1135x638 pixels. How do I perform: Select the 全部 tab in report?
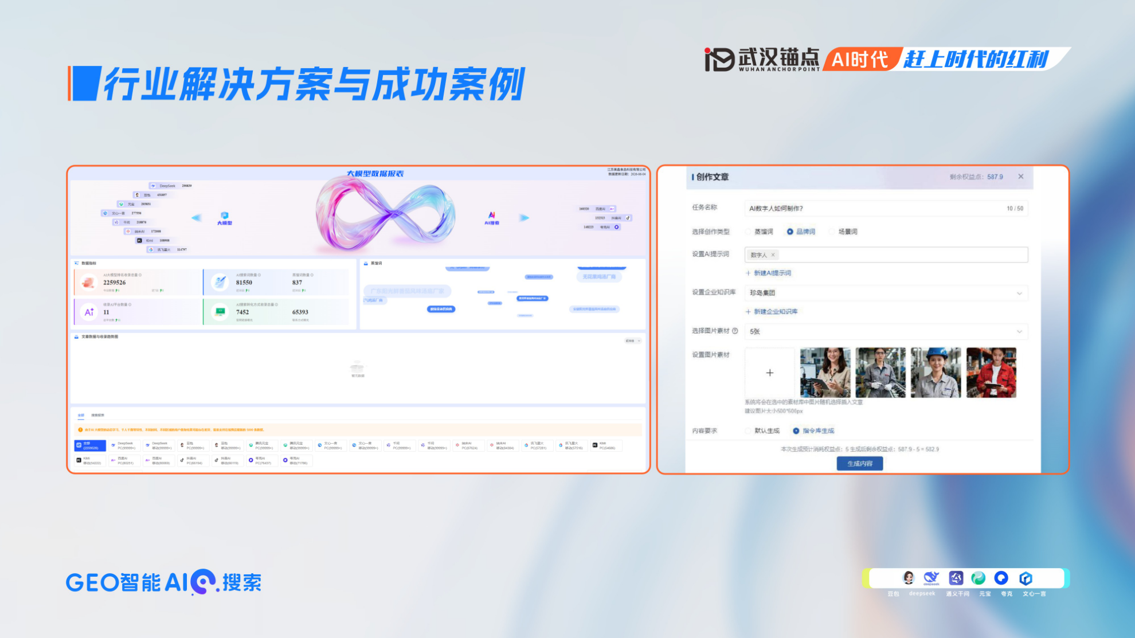[x=81, y=415]
